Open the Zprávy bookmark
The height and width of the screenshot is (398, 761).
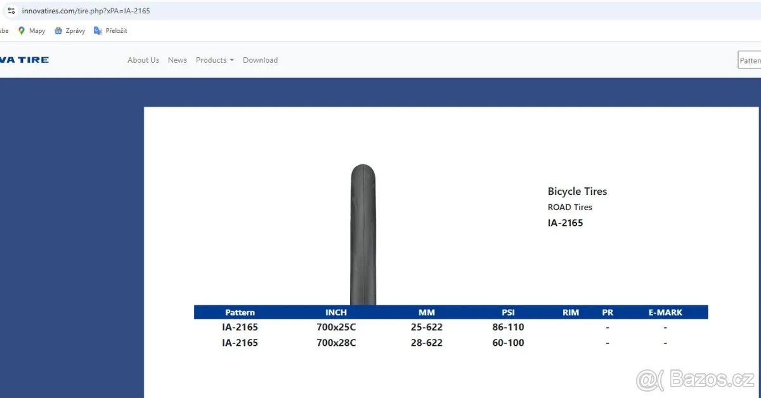(70, 30)
